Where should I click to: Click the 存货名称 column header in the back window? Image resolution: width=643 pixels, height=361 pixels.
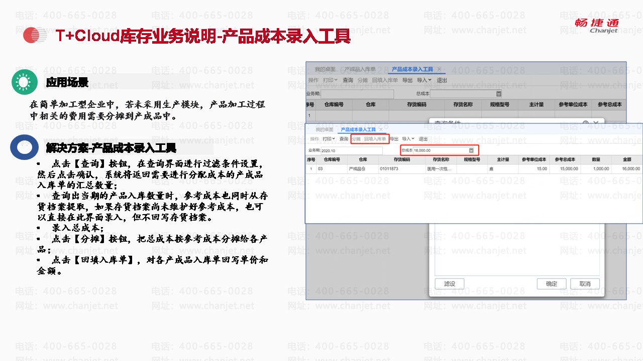pyautogui.click(x=463, y=105)
